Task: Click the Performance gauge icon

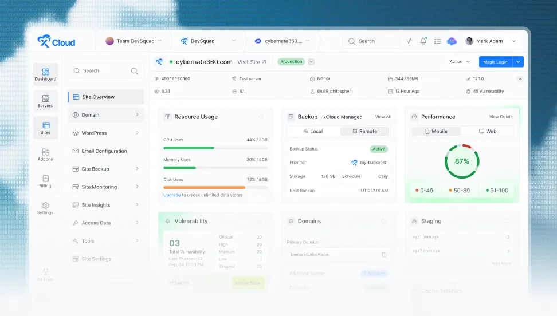Action: click(414, 116)
